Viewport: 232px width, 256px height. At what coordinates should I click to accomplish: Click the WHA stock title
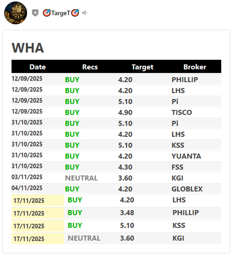pos(28,48)
